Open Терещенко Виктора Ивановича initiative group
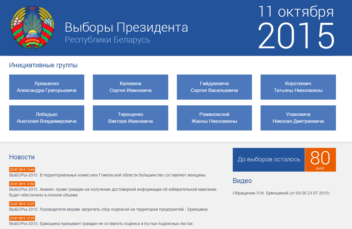The width and height of the screenshot is (352, 229). coord(130,118)
